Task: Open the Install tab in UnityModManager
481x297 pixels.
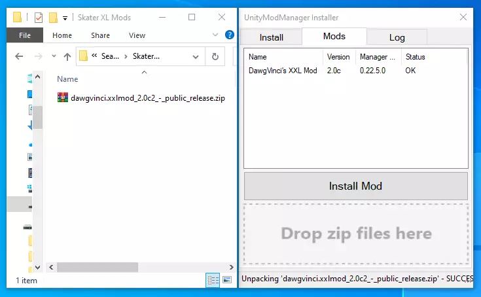Action: click(271, 37)
